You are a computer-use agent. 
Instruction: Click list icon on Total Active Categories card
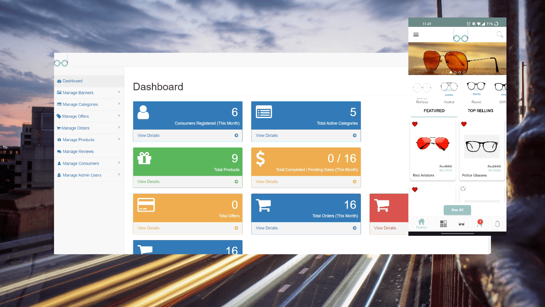(264, 112)
